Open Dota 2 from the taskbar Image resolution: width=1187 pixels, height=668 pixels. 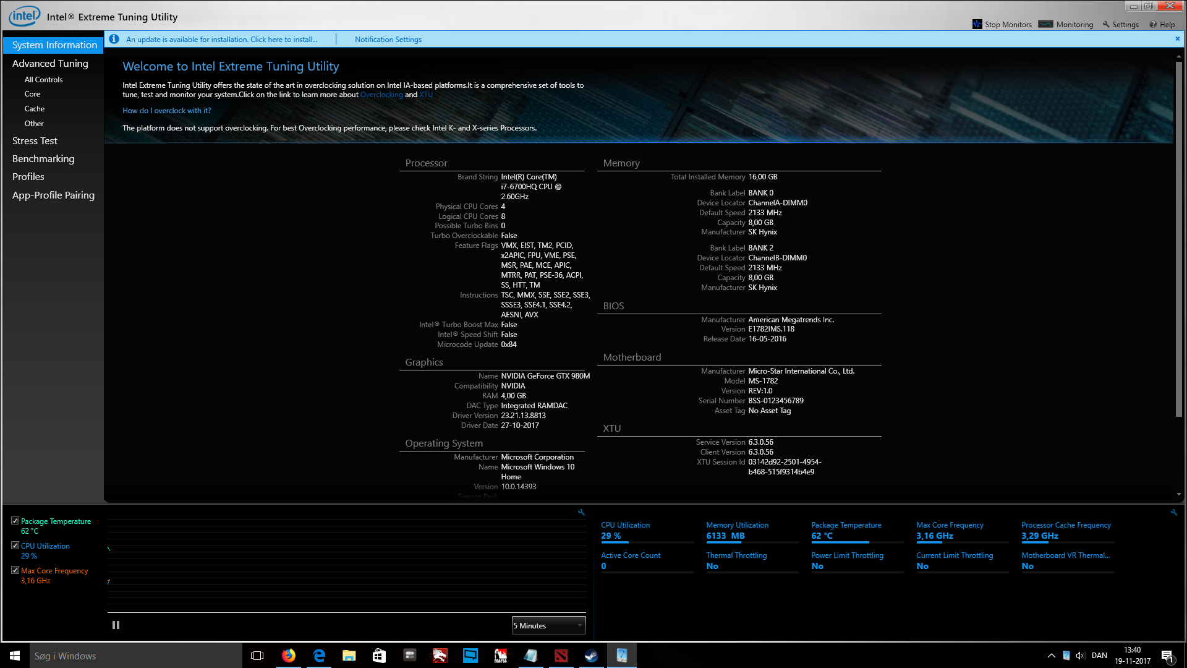pos(561,656)
